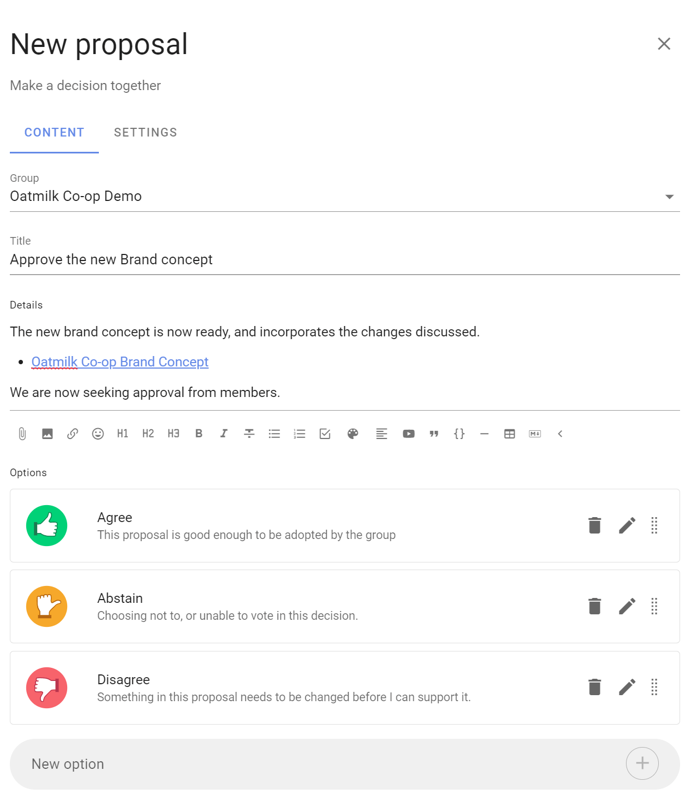Collapse the formatting toolbar with chevron
Viewport: 691px width, 800px height.
coord(560,434)
